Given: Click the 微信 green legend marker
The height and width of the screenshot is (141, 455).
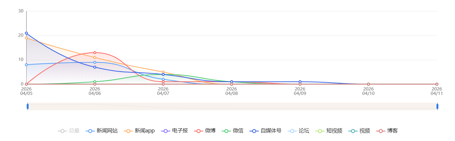Looking at the screenshot, I should pyautogui.click(x=226, y=131).
